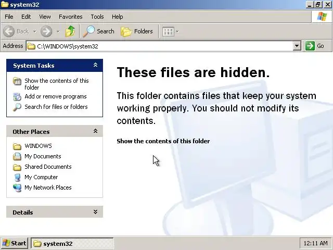This screenshot has width=333, height=250.
Task: Collapse the Other Places panel
Action: [x=95, y=131]
